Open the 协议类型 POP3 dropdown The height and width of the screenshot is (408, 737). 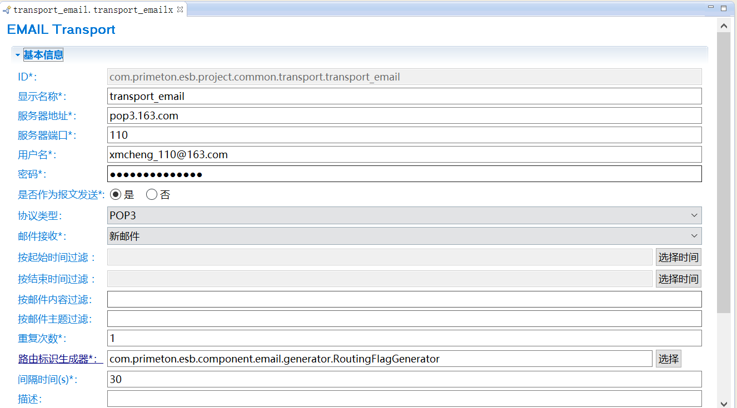[404, 215]
